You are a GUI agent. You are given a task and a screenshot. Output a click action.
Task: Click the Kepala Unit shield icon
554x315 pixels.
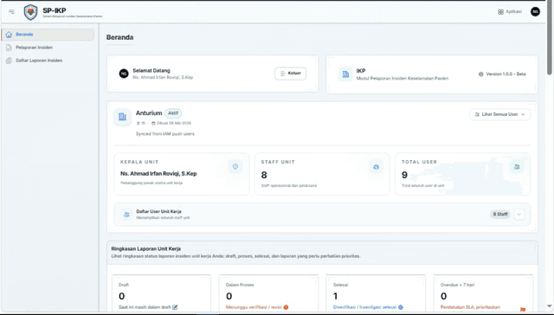[235, 167]
